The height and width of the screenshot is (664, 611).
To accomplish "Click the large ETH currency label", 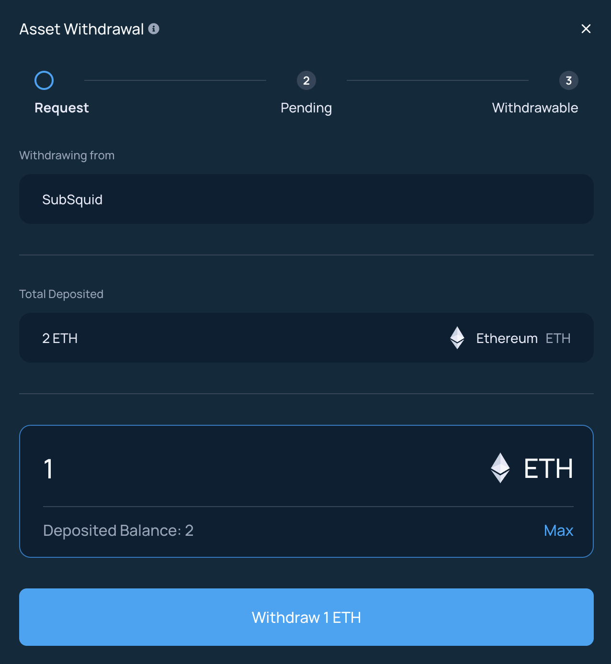I will pos(549,468).
